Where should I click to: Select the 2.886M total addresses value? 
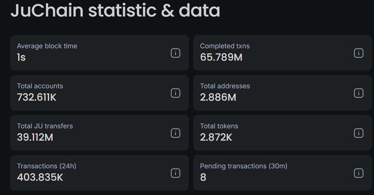click(218, 97)
